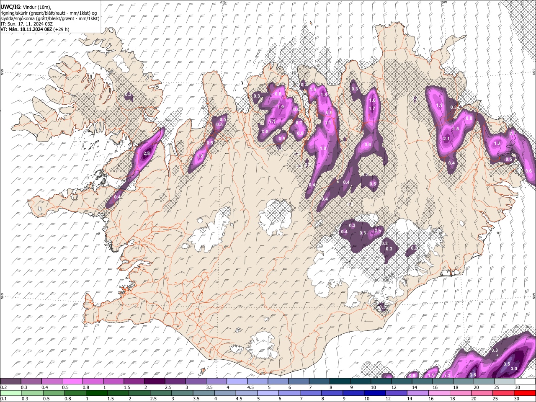
Task: Click the '15W' longitude label
Action: click(444, 2)
